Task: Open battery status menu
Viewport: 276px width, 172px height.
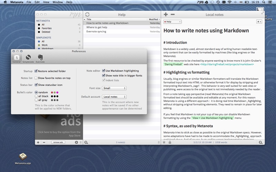Action: coord(247,2)
